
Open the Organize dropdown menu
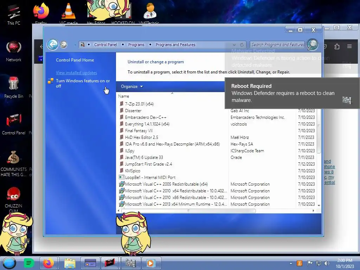pyautogui.click(x=132, y=86)
